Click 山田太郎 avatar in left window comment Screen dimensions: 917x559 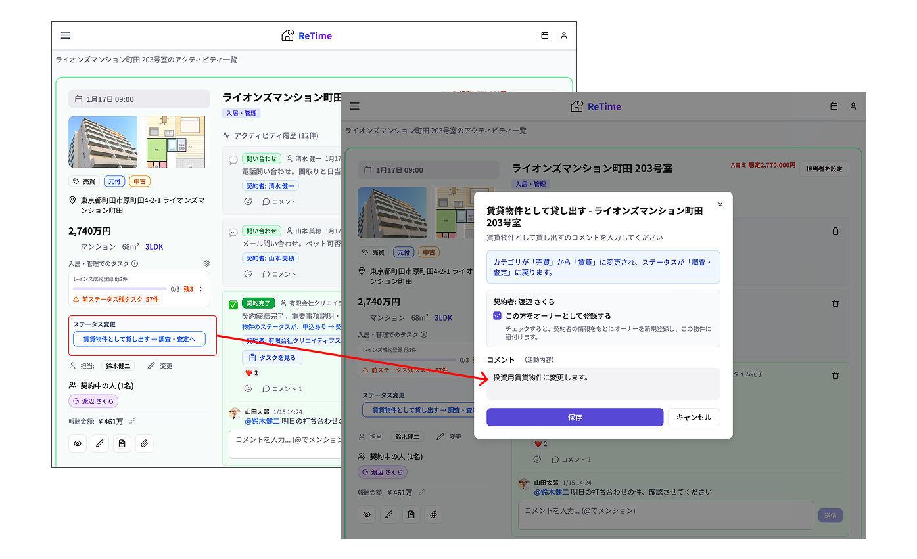pyautogui.click(x=235, y=413)
